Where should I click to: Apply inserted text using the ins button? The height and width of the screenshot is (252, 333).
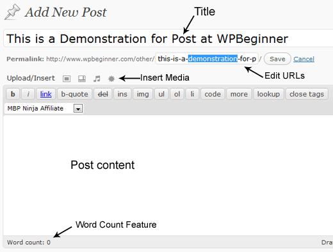pos(122,94)
